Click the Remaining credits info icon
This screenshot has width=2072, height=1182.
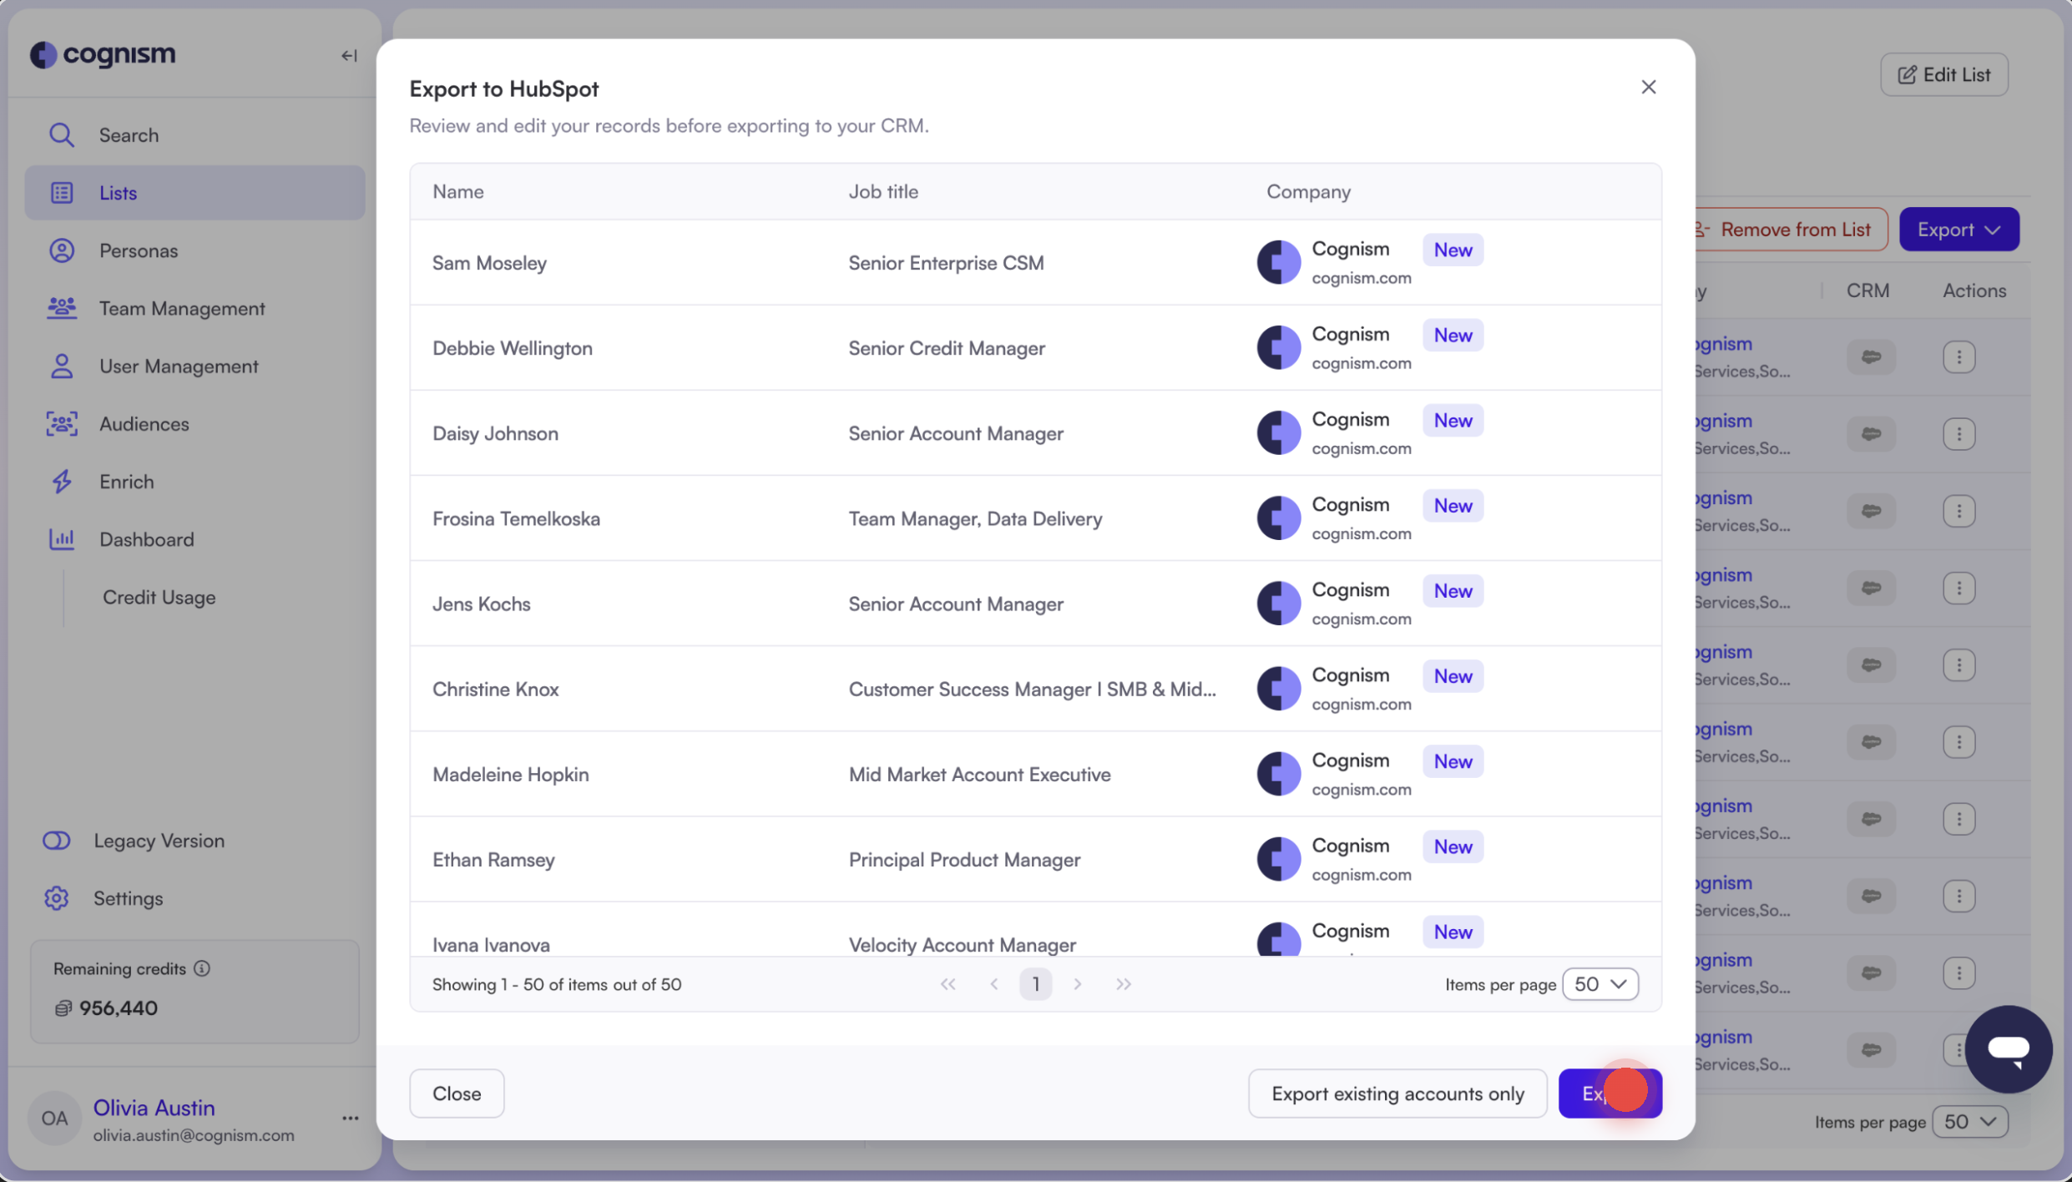coord(202,968)
